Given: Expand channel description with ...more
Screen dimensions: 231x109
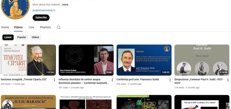Looking at the screenshot, I should [64, 5].
